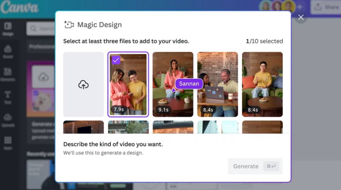The width and height of the screenshot is (341, 190).
Task: Click the "Describe the kind of video you want." prompt
Action: 113,144
